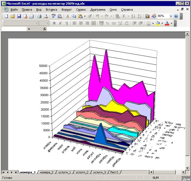
Task: Apply percent style with the % icon
Action: [x=107, y=23]
